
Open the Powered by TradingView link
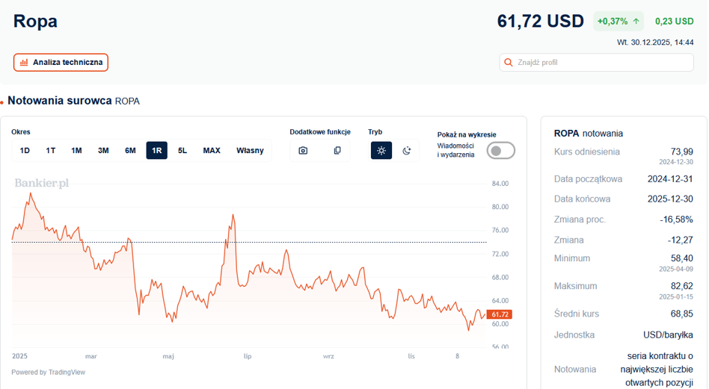point(48,372)
